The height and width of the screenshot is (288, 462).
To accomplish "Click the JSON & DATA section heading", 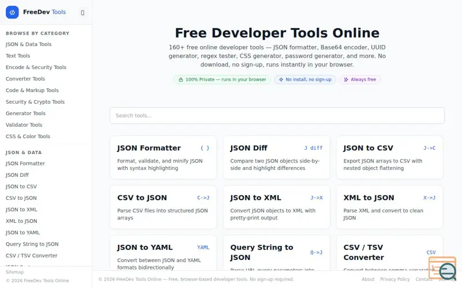I will pyautogui.click(x=24, y=153).
